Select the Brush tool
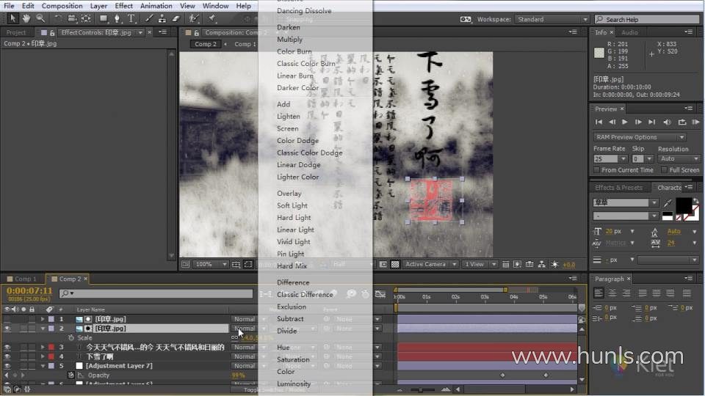705x396 pixels. point(149,18)
